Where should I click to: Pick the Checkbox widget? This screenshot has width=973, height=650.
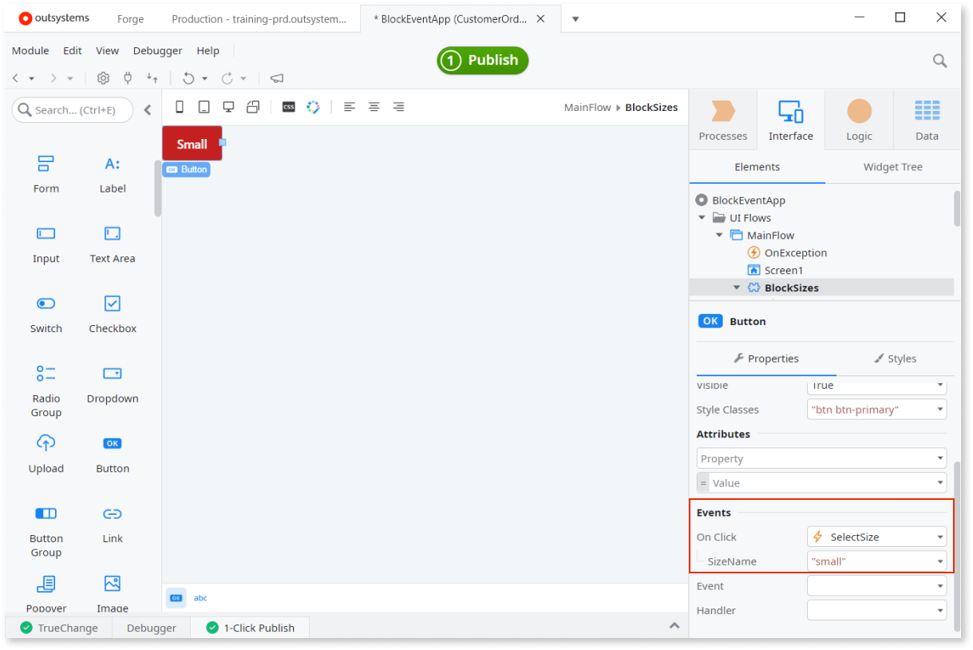click(113, 314)
